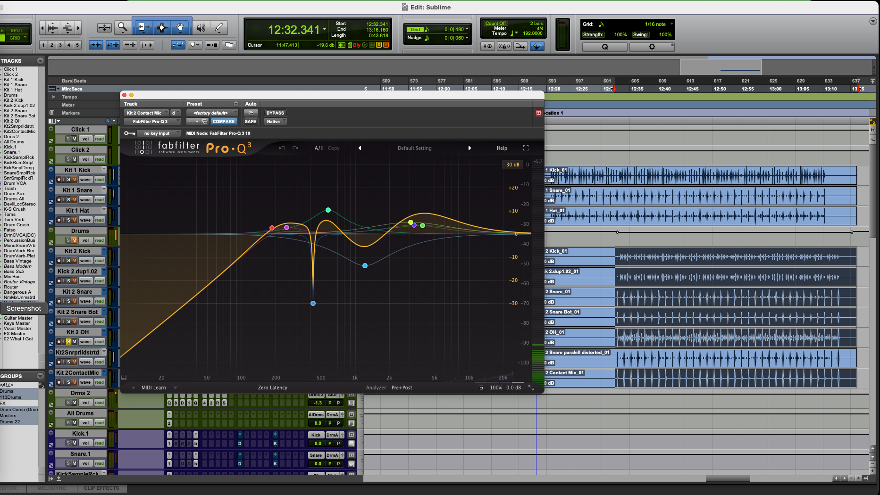Click the Layered Editing icon
The image size is (880, 495).
pyautogui.click(x=229, y=45)
